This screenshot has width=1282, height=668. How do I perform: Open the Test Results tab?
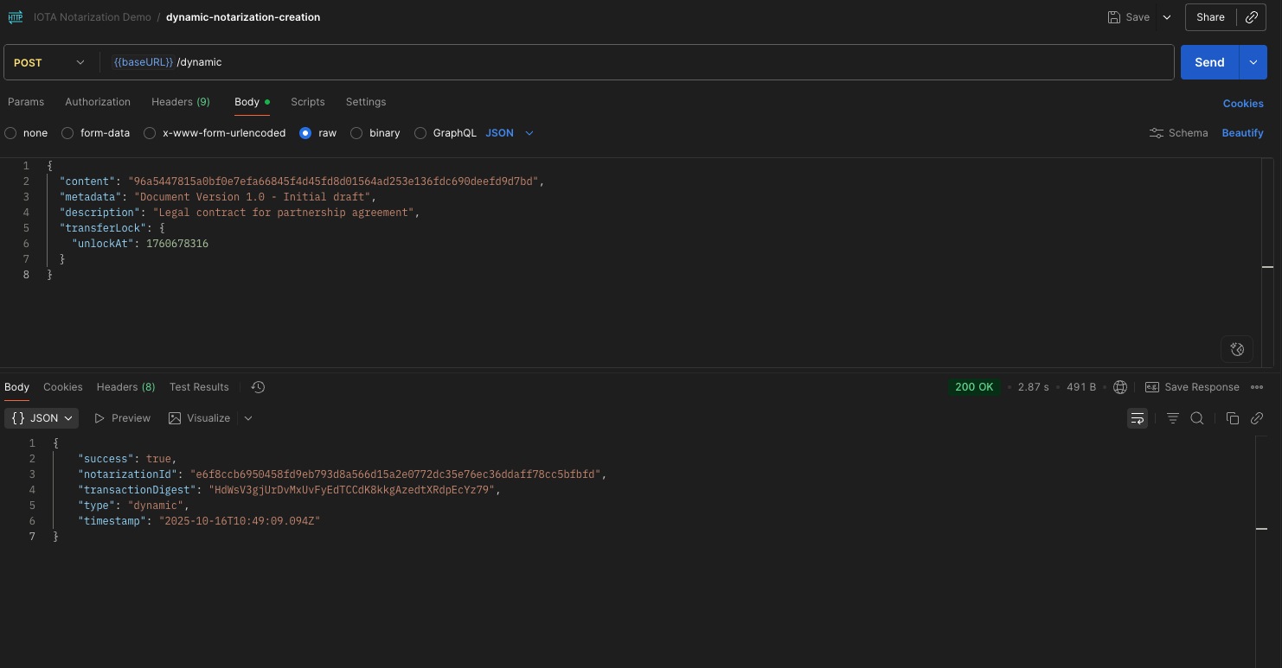coord(198,386)
